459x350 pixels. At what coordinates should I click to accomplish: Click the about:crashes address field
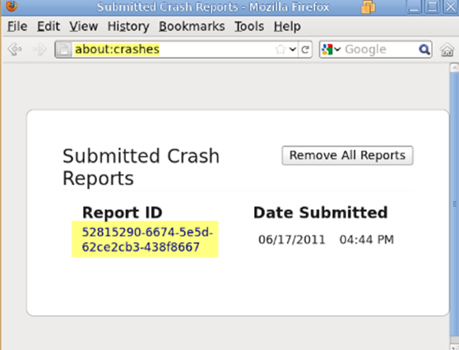tap(173, 49)
